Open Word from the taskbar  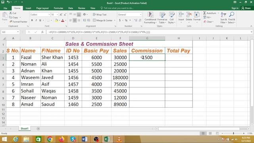pos(85,139)
